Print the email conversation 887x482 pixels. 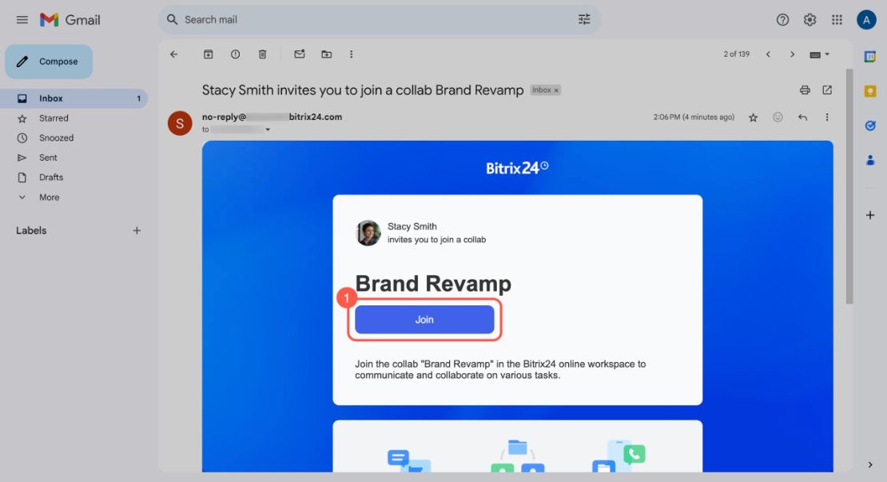click(805, 90)
